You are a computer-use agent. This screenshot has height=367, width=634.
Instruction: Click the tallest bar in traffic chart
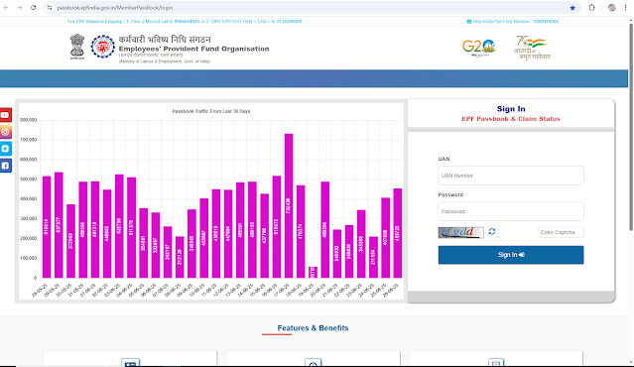pyautogui.click(x=289, y=205)
